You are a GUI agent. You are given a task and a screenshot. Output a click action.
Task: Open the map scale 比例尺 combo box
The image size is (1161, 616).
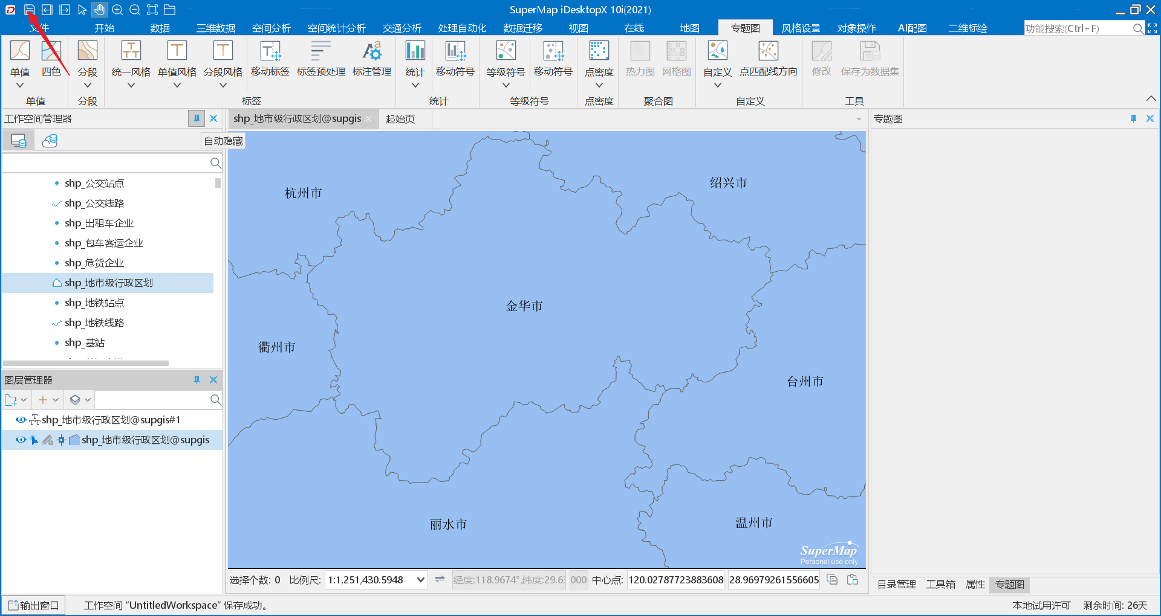tap(377, 580)
